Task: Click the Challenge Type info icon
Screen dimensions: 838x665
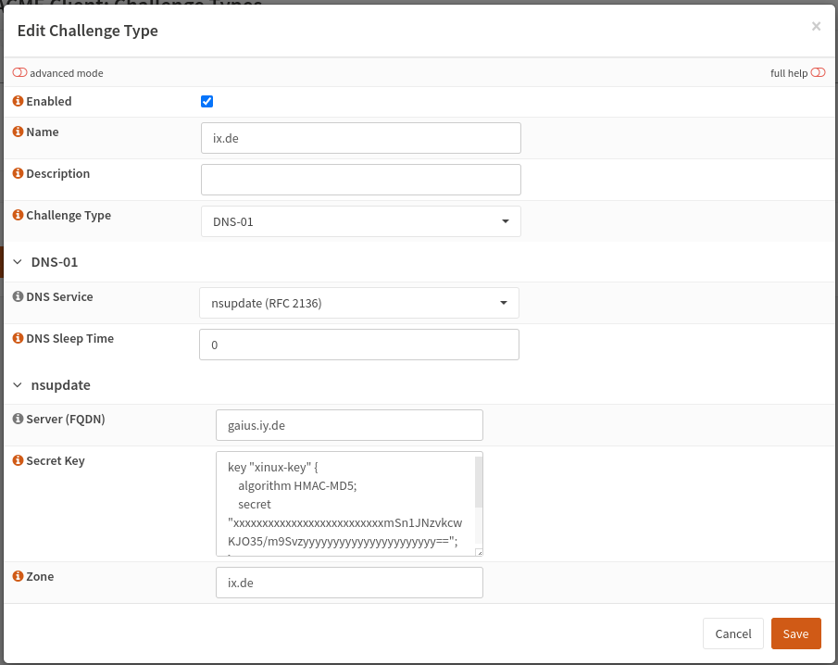Action: coord(18,215)
